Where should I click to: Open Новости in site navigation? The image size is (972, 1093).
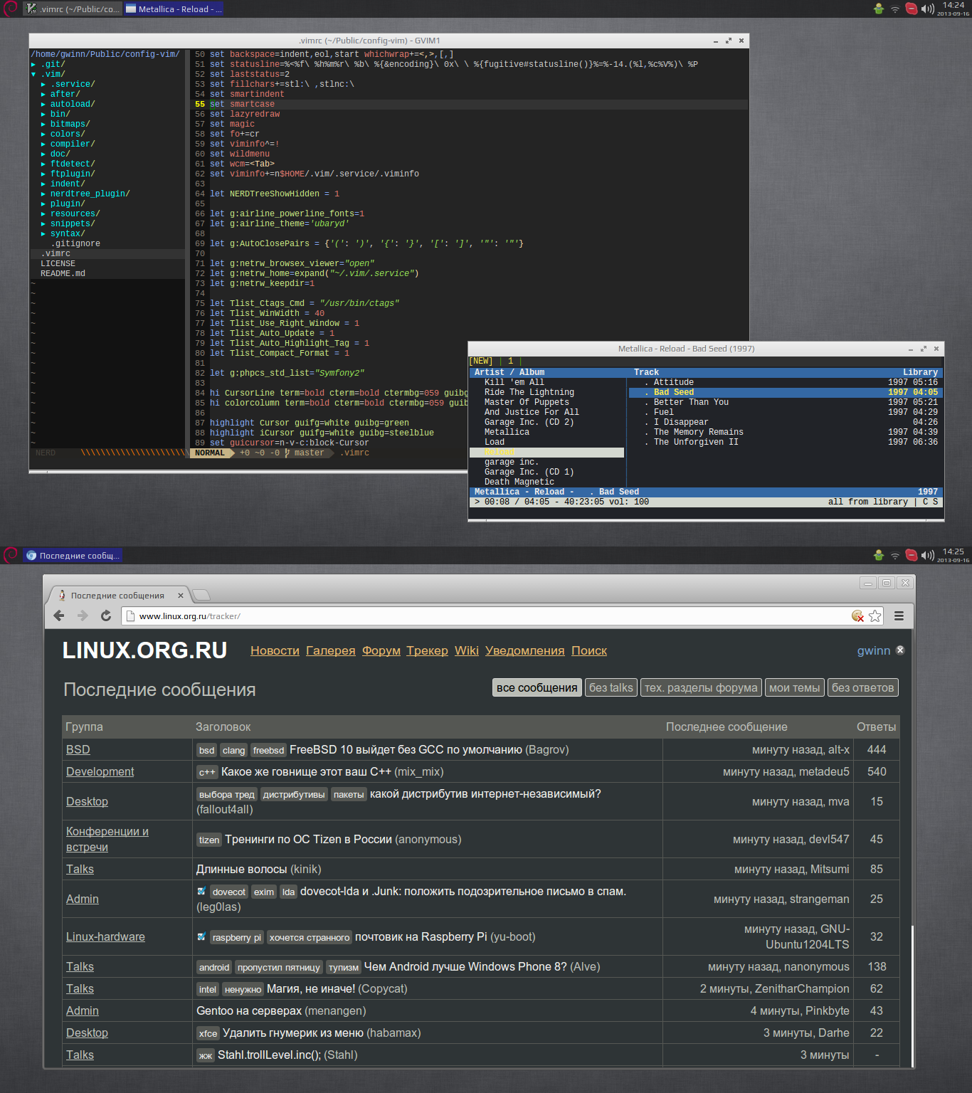point(275,650)
